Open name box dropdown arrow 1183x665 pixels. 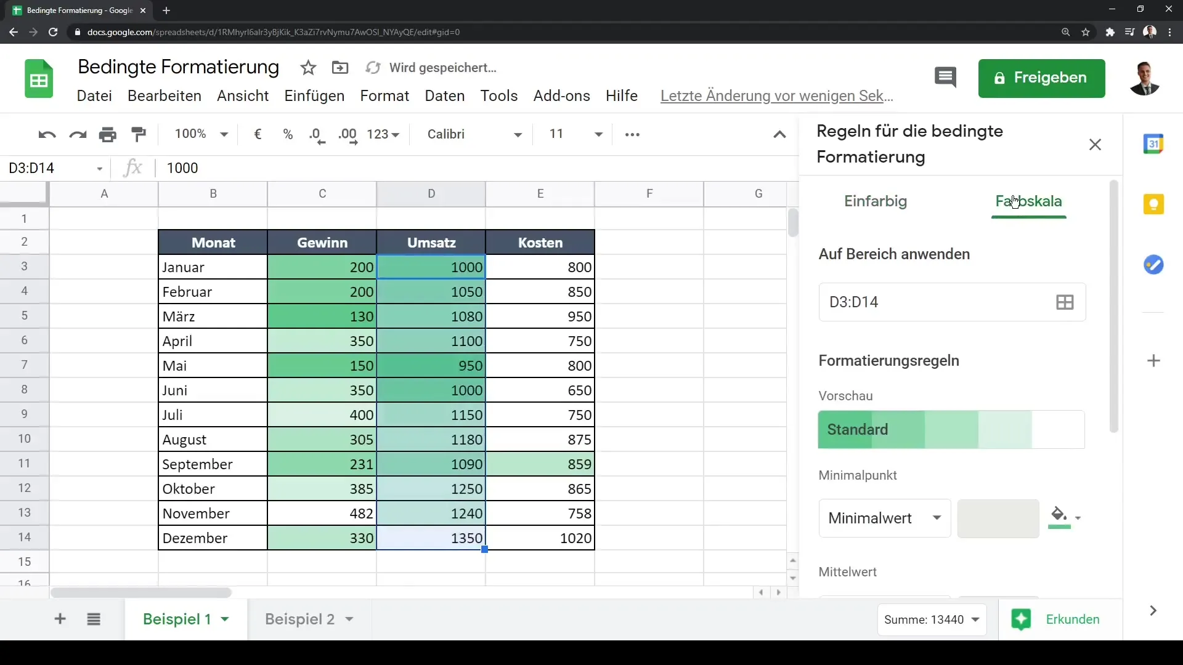[x=99, y=169]
